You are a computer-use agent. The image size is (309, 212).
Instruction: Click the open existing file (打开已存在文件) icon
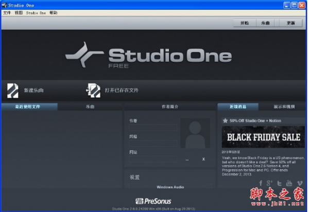[93, 91]
